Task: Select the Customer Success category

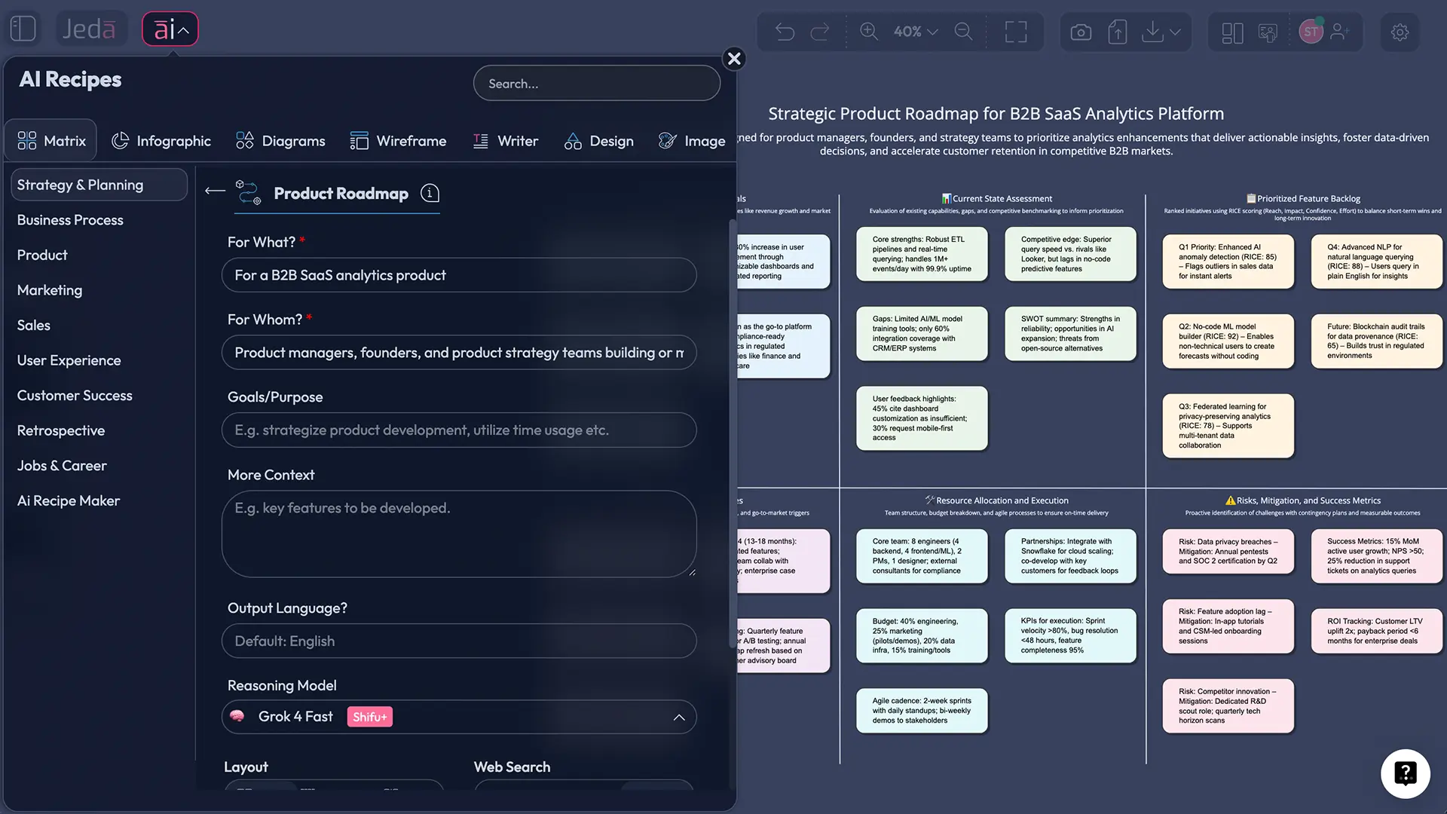Action: click(x=74, y=395)
